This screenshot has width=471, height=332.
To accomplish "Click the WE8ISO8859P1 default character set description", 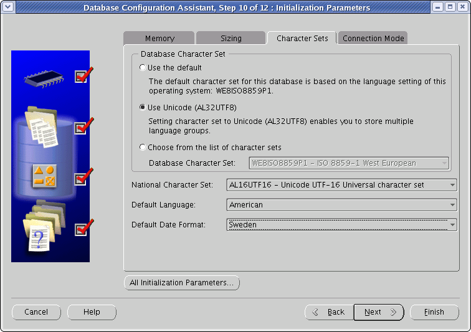I will click(297, 86).
